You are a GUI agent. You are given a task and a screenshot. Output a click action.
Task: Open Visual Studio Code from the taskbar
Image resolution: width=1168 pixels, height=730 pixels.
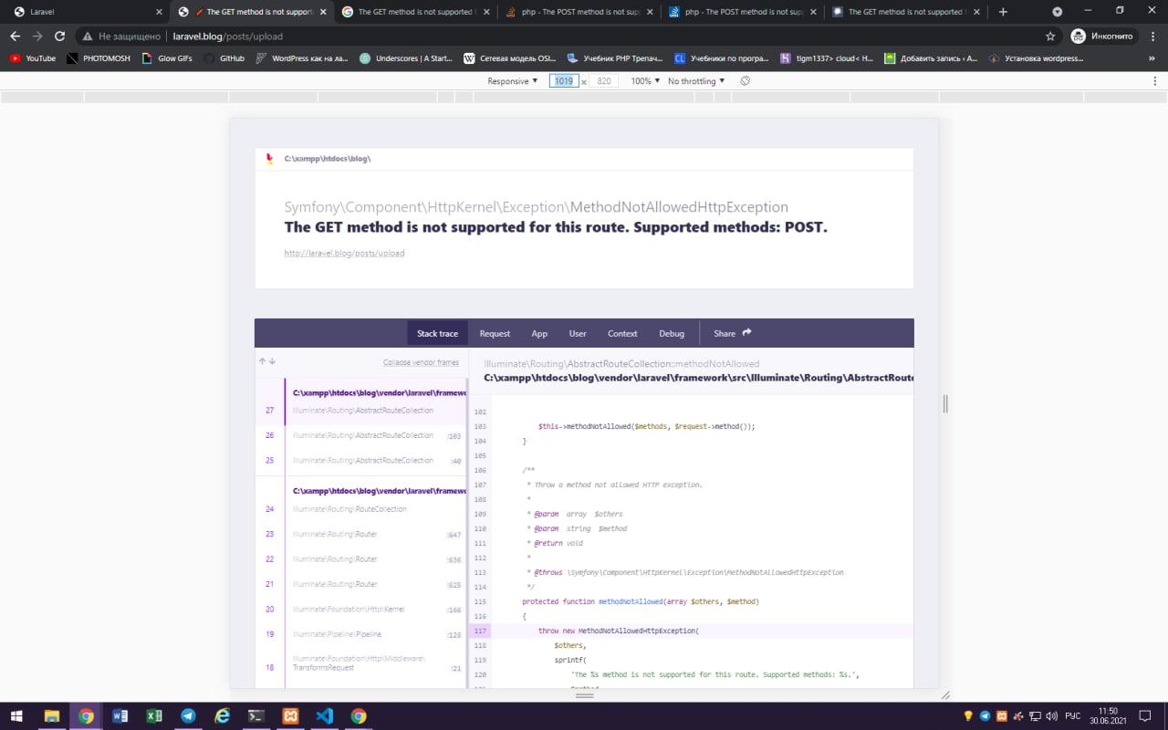click(324, 716)
